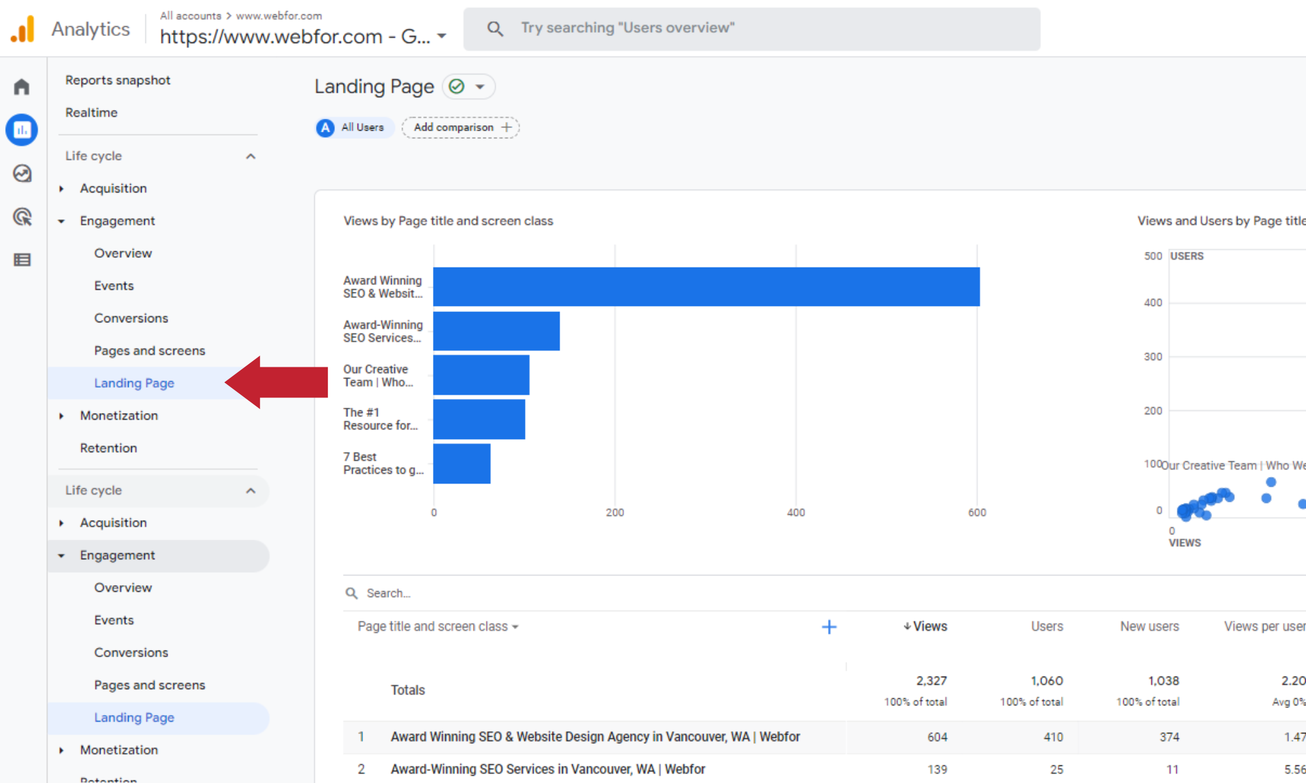Open second Engagement Overview item

[123, 587]
